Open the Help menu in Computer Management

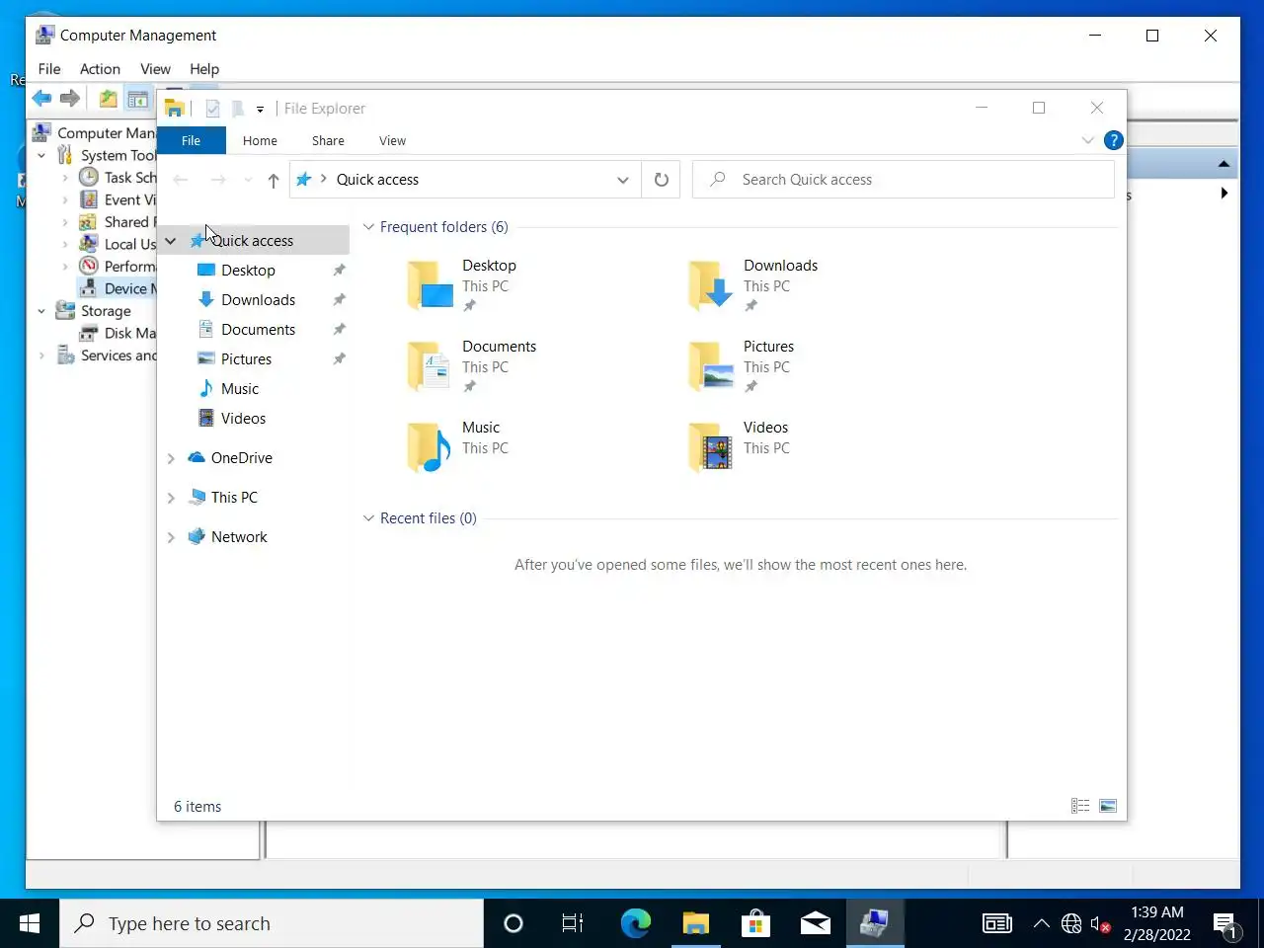(204, 69)
